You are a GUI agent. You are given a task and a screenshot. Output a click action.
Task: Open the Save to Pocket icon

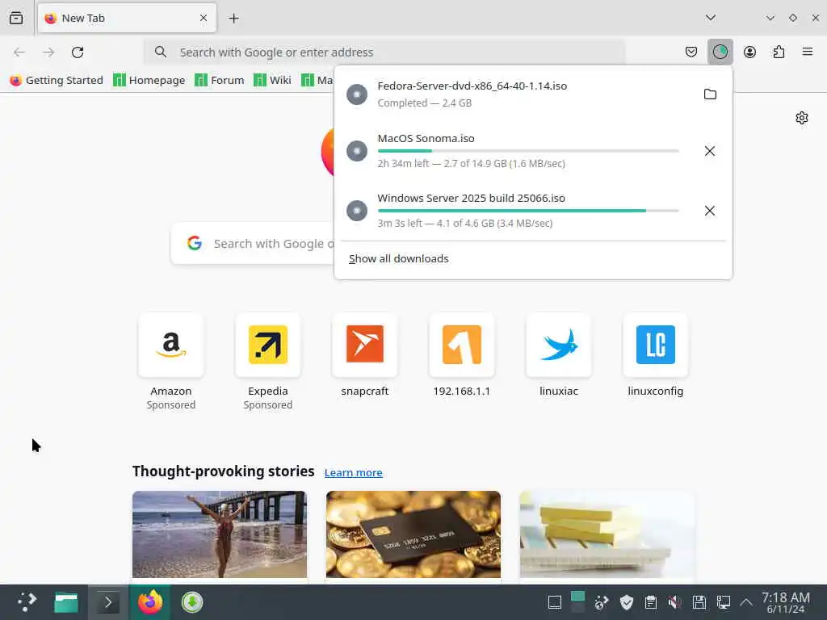pos(691,52)
